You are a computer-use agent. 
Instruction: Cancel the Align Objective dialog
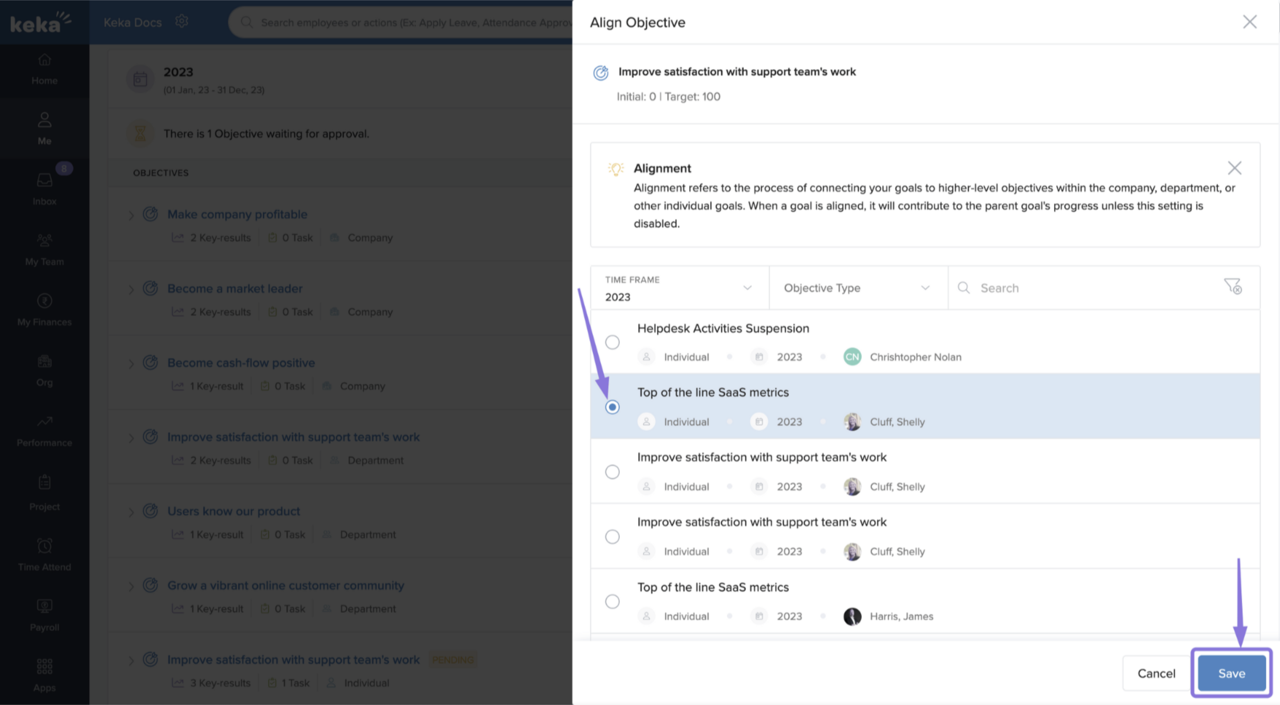click(1156, 673)
